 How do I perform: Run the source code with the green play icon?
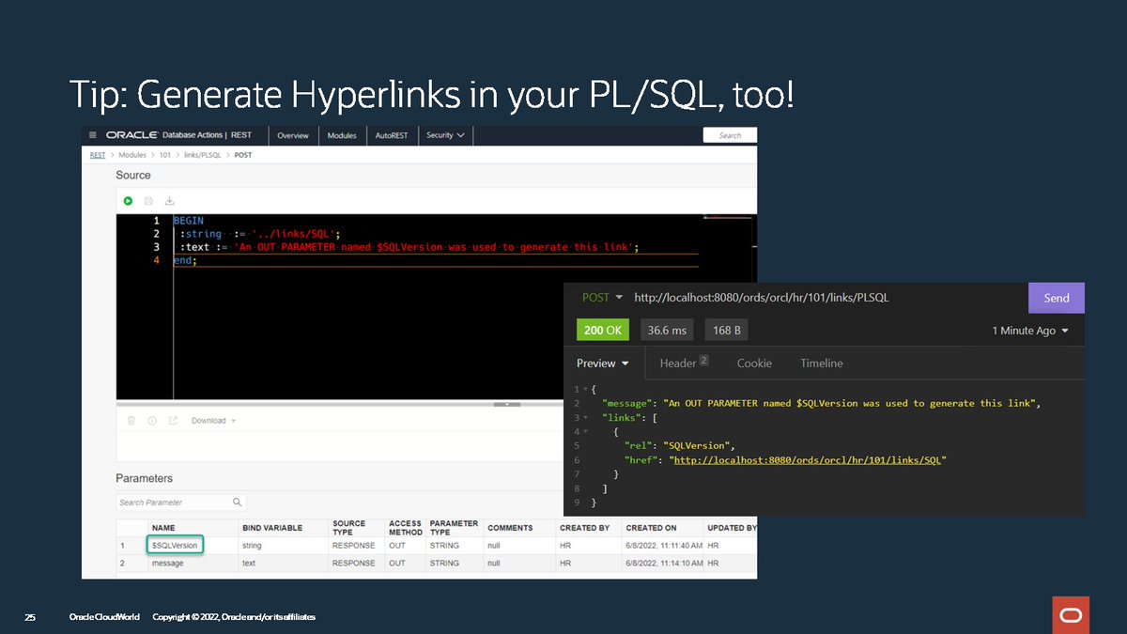pyautogui.click(x=128, y=200)
